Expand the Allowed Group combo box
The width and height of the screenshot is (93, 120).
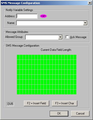pyautogui.click(x=60, y=37)
